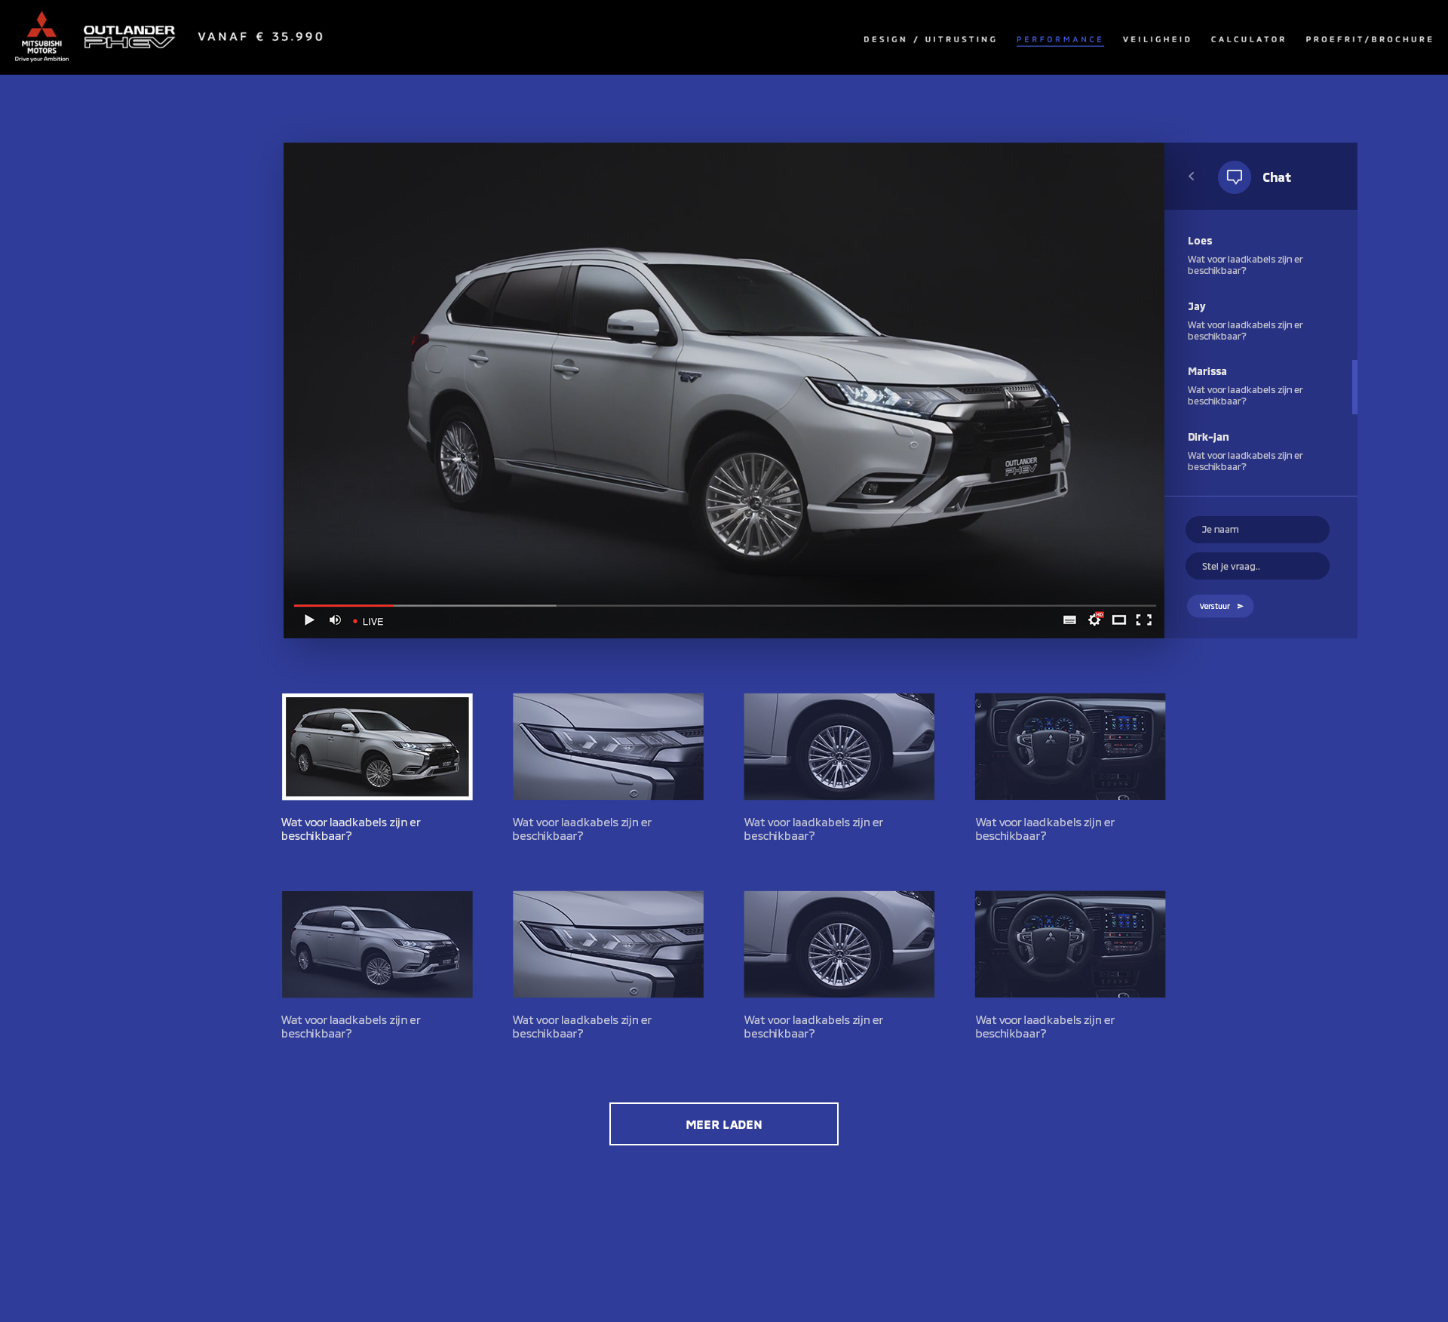Image resolution: width=1448 pixels, height=1322 pixels.
Task: Mute the video with the speaker icon
Action: pos(335,619)
